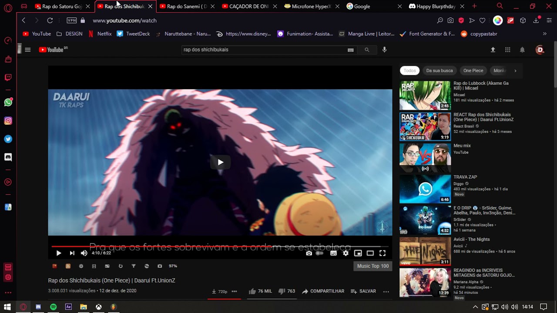Dislike the video showing 763 dislikes
Image resolution: width=557 pixels, height=313 pixels.
[286, 291]
